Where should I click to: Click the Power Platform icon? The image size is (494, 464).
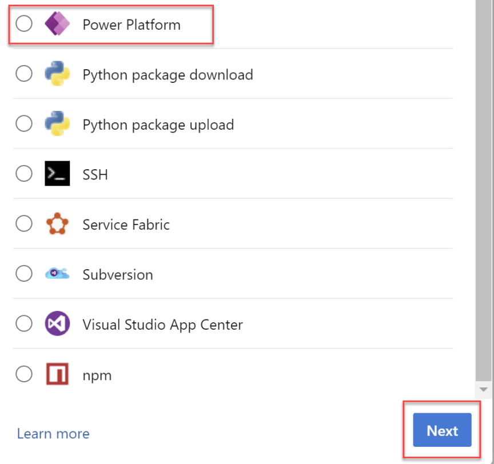(x=57, y=24)
